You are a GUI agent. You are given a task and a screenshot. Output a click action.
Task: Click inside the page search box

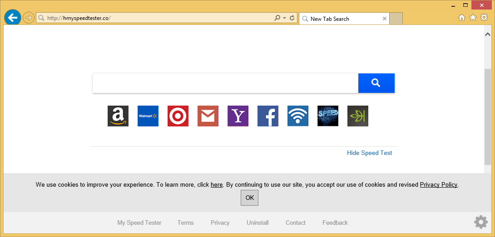coord(225,83)
